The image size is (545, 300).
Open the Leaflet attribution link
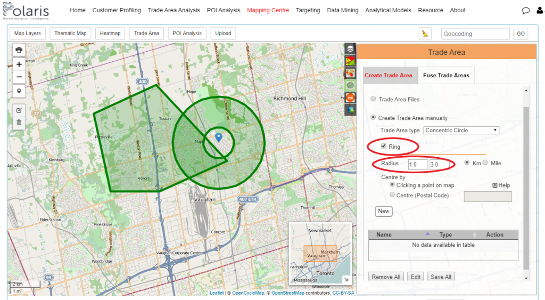217,293
